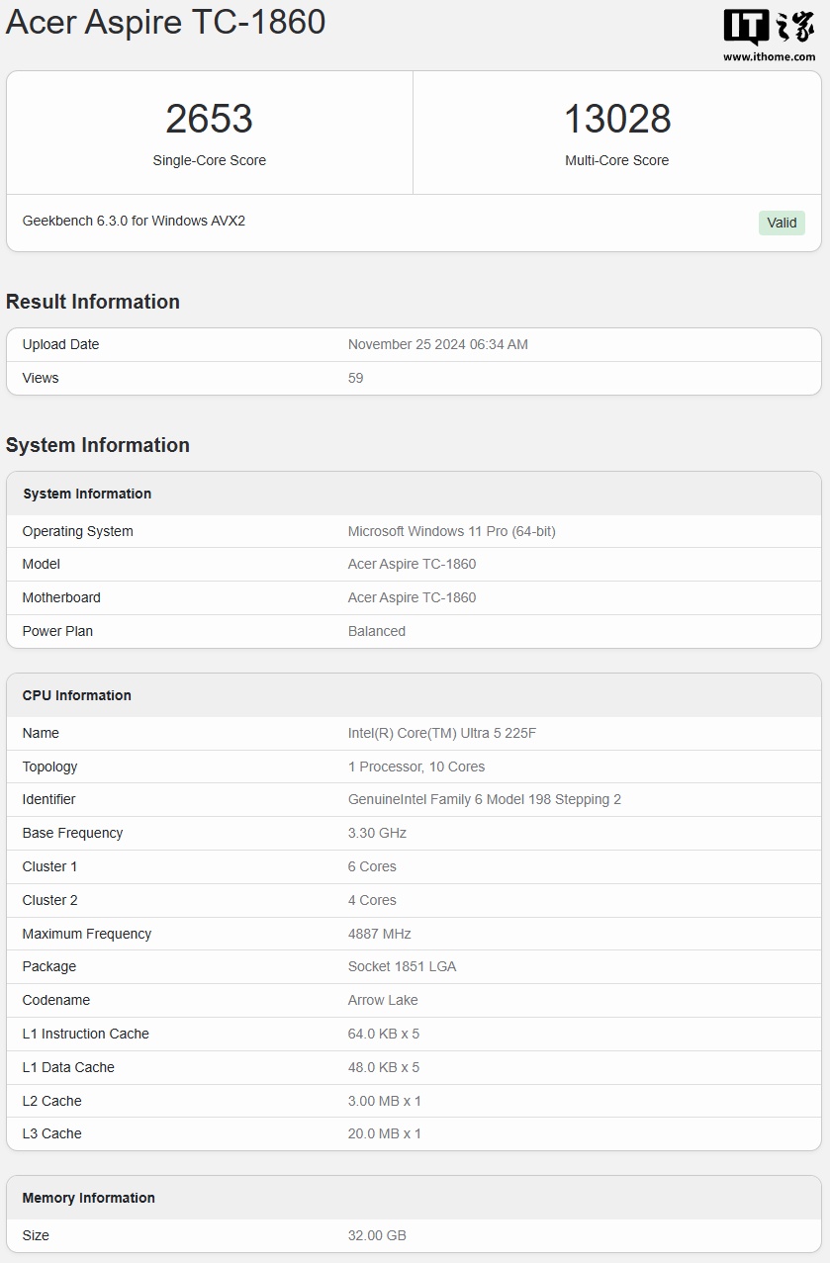
Task: Click the Single-Core Score label
Action: tap(209, 160)
